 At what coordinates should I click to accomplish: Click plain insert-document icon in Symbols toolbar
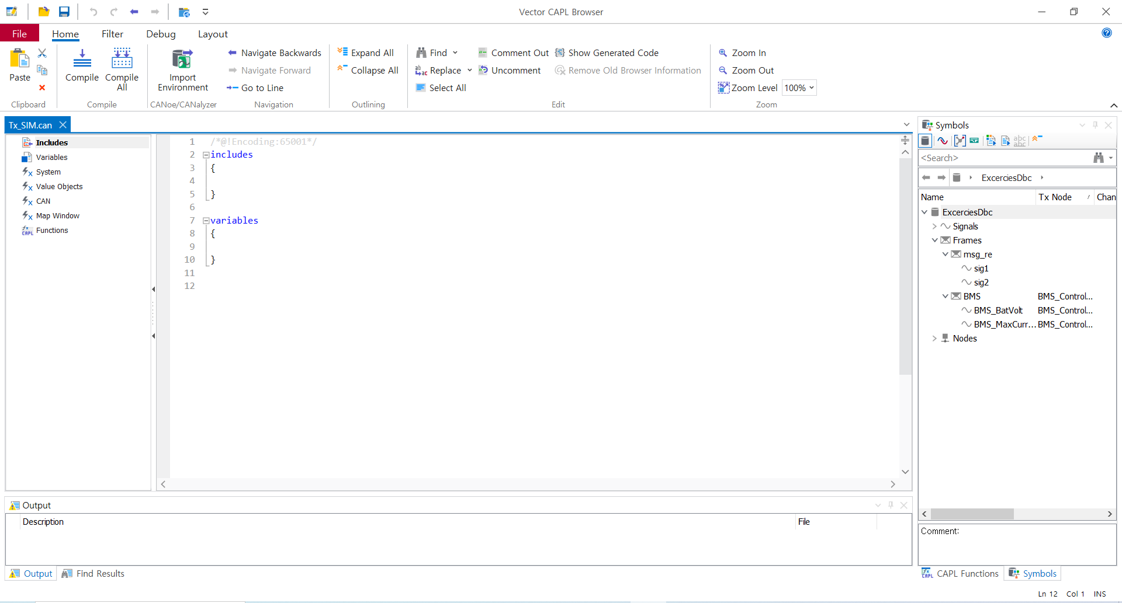point(1005,141)
